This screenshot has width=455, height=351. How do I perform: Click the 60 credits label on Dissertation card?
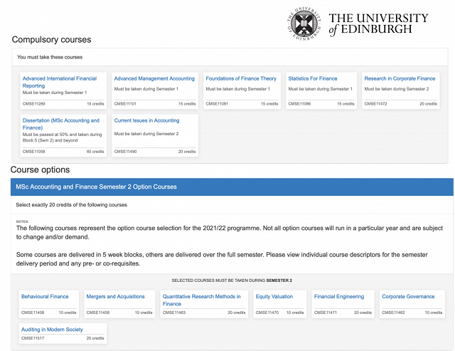(95, 152)
